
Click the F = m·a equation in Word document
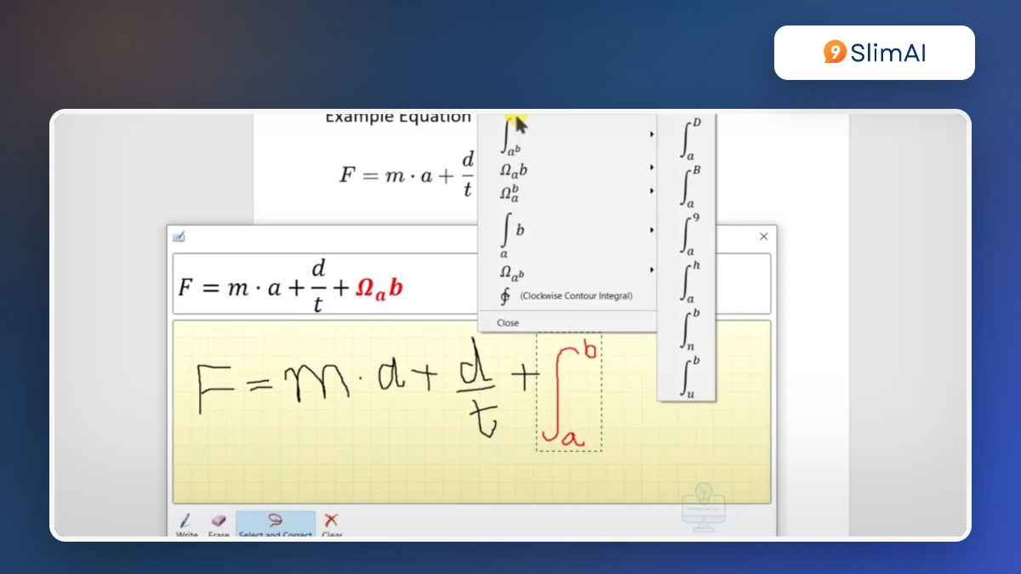(x=407, y=174)
